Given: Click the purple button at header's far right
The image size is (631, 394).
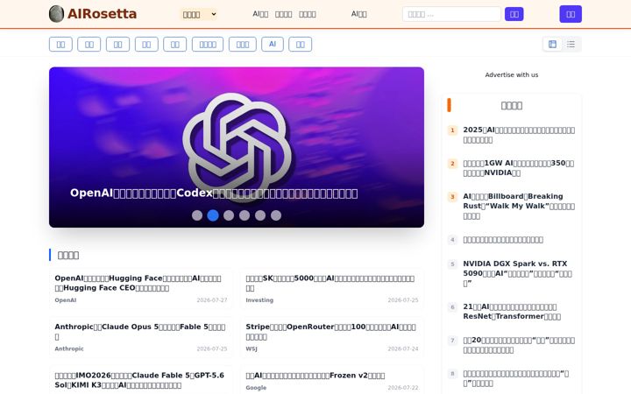Looking at the screenshot, I should click(x=571, y=14).
